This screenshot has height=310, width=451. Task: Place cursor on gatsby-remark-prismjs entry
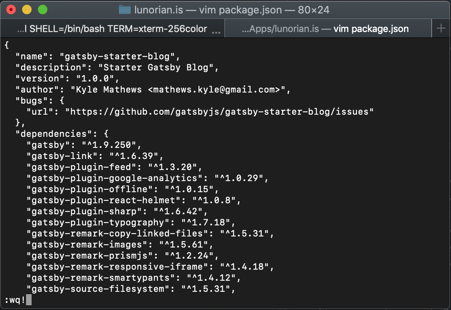click(122, 256)
